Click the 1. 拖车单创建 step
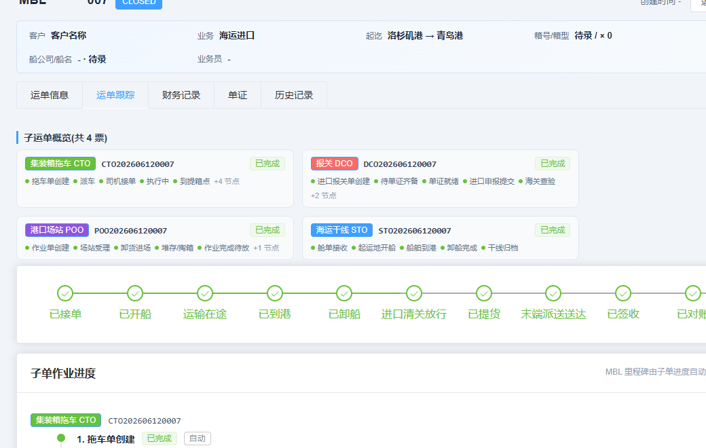Viewport: 706px width, 448px height. [x=106, y=439]
